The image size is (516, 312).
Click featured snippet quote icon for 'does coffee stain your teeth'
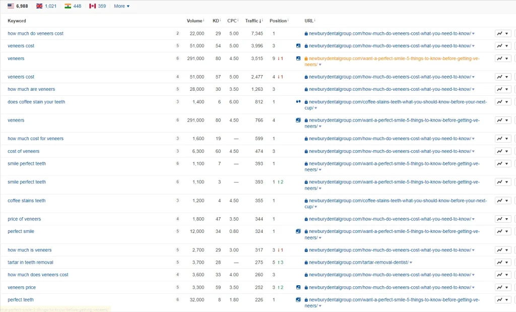[298, 102]
